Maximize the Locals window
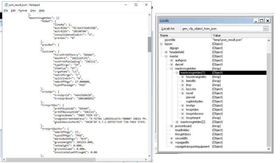This screenshot has height=163, width=280. click(x=261, y=21)
